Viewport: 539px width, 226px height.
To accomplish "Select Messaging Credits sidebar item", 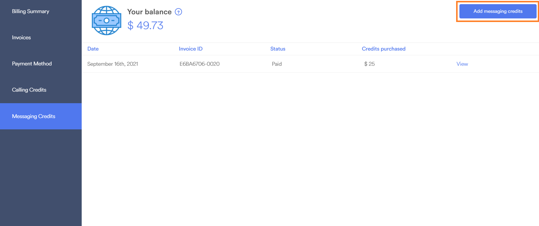I will click(x=41, y=116).
